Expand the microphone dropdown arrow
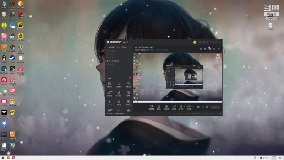The width and height of the screenshot is (284, 160). (x=184, y=107)
